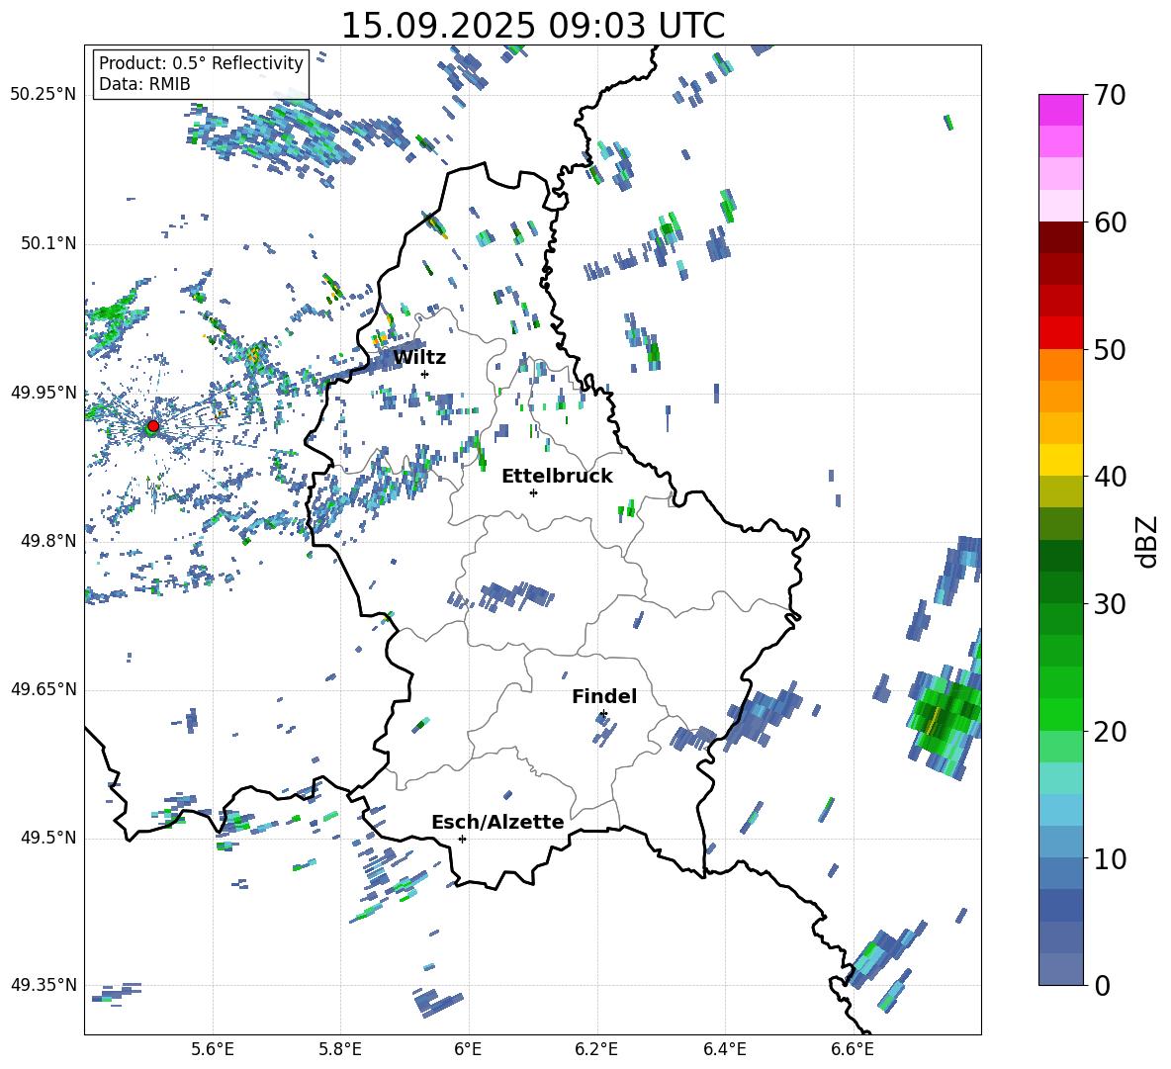Click the colorbar tick label 40

coord(1110,477)
